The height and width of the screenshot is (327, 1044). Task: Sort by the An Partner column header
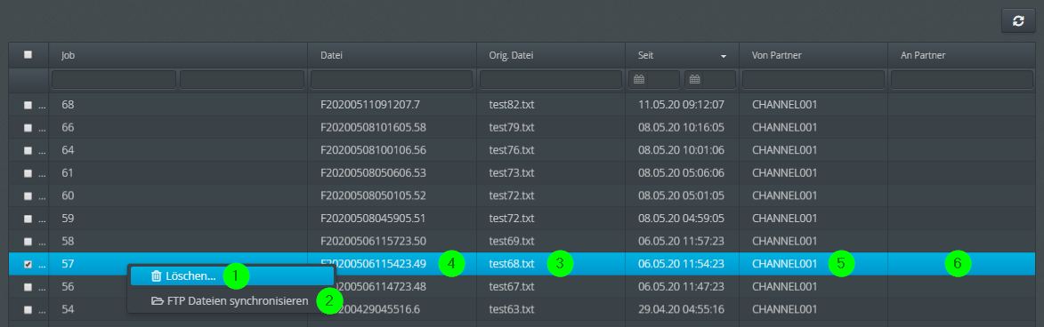click(961, 56)
